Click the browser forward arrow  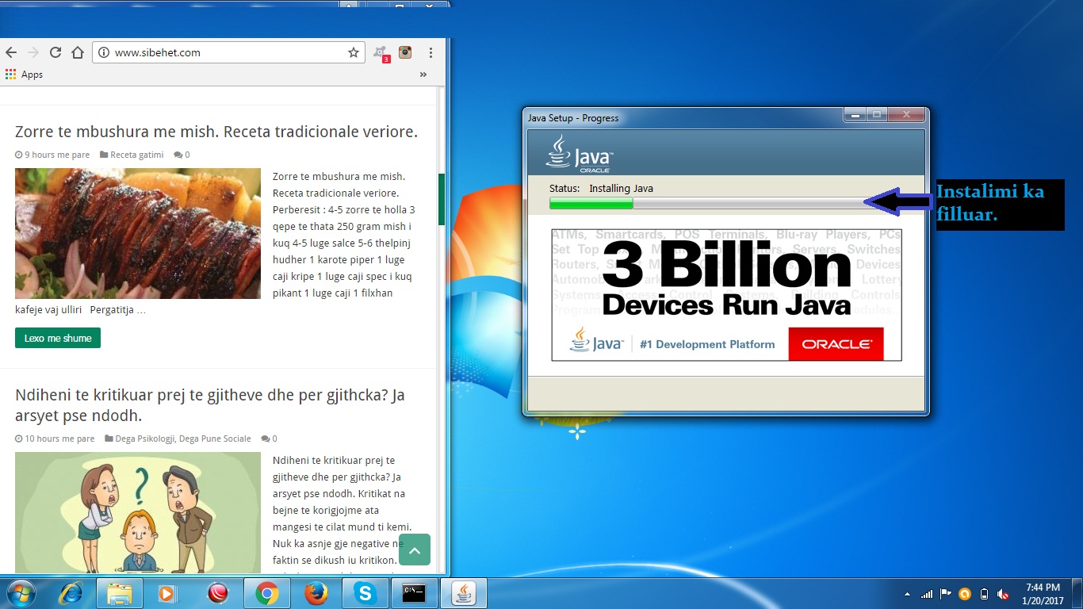click(x=33, y=52)
